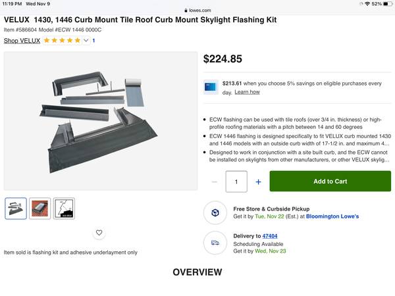395x296 pixels.
Task: Click the review count number link
Action: 93,41
